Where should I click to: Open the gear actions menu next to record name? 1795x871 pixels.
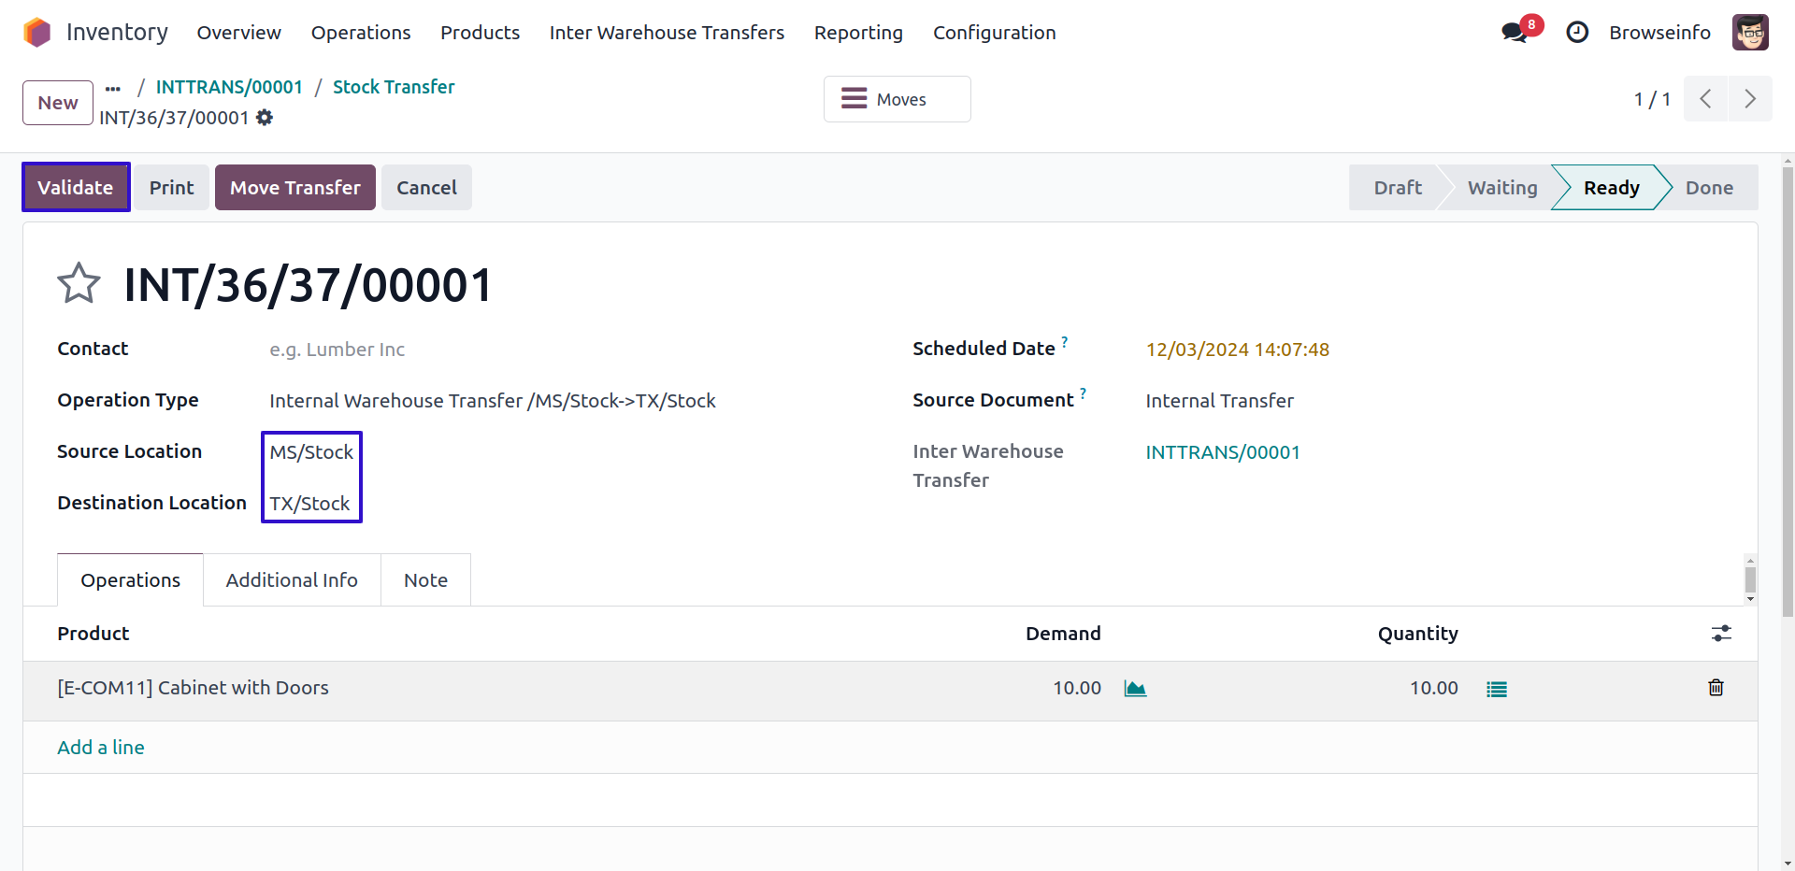point(265,118)
